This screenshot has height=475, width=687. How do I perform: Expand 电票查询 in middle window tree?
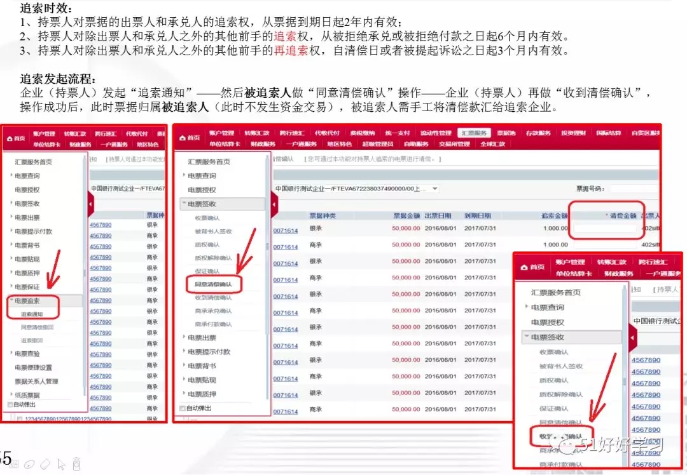[x=184, y=175]
